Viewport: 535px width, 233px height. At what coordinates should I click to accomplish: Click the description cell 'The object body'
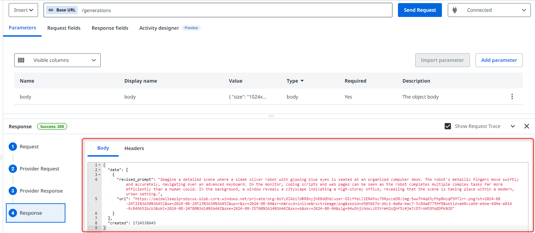(420, 97)
